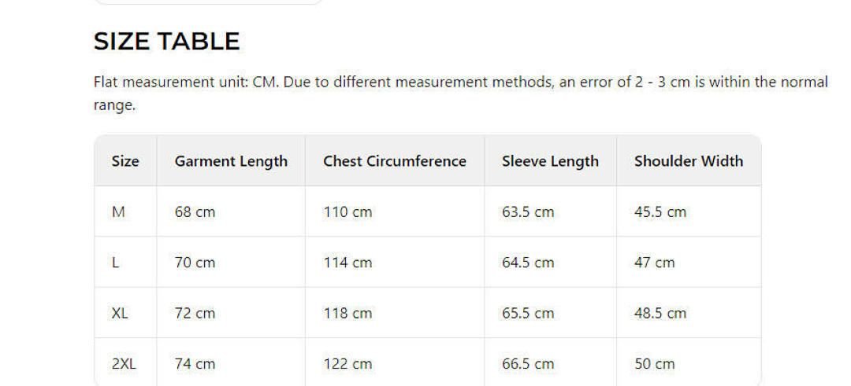Screen dimensions: 851x386
Task: Click the 63.5 cm sleeve length cell
Action: (527, 212)
